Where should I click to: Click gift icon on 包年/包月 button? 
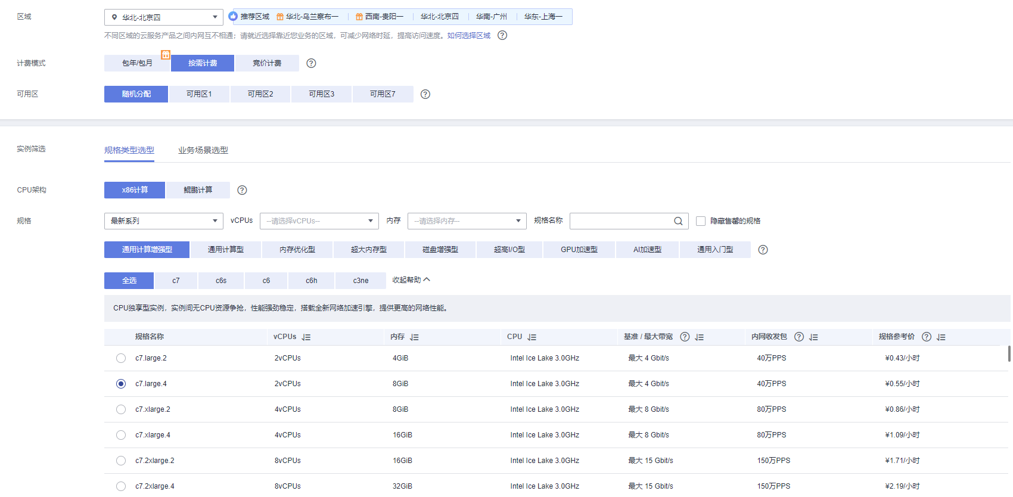tap(166, 55)
